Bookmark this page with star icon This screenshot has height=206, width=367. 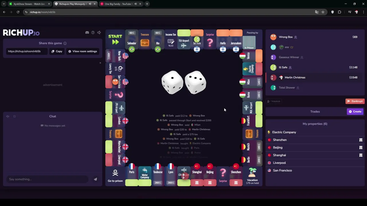[x=323, y=12]
